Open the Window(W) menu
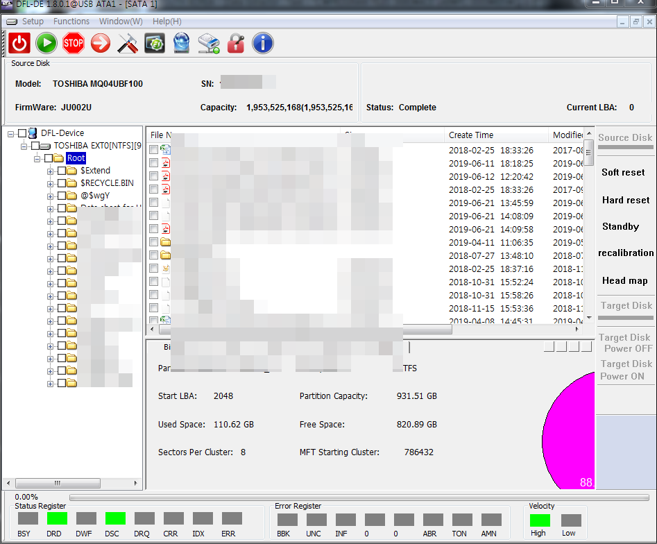This screenshot has width=657, height=544. (x=121, y=22)
